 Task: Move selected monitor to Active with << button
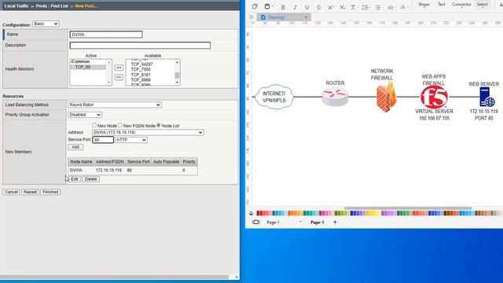pos(119,68)
